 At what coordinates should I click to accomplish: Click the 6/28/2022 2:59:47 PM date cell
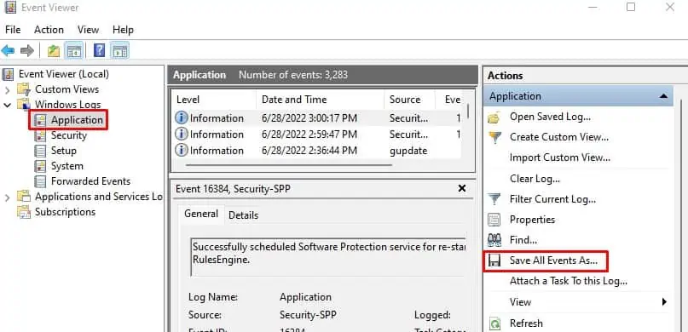[309, 135]
